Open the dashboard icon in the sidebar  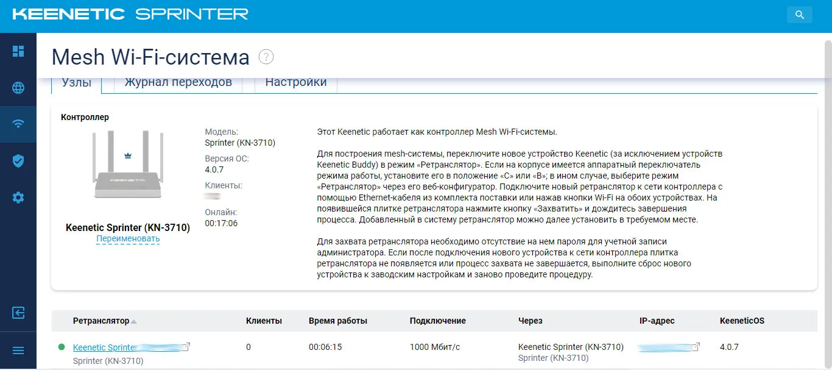point(18,51)
